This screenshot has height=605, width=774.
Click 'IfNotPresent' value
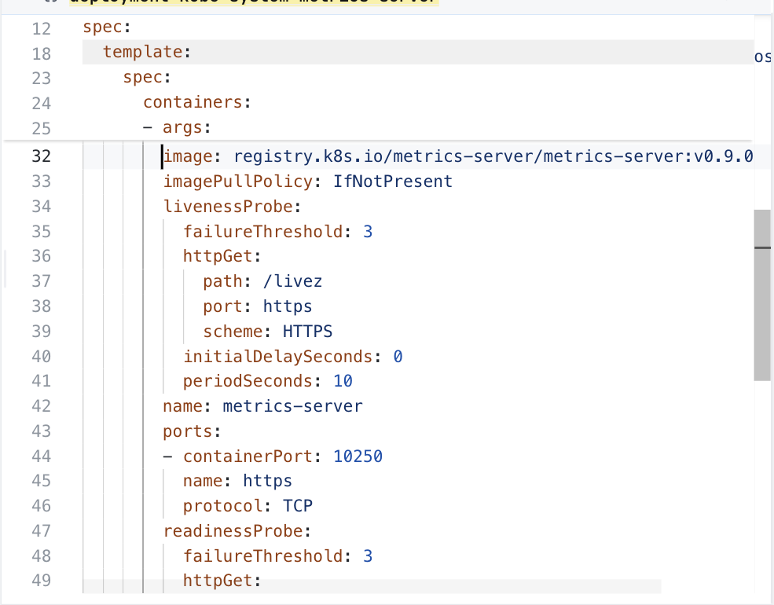tap(392, 181)
